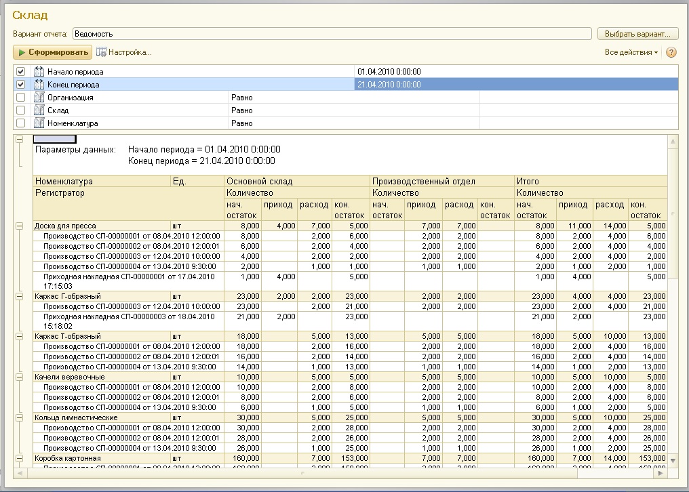Click the Склад filter icon
This screenshot has height=492, width=689.
(x=39, y=110)
